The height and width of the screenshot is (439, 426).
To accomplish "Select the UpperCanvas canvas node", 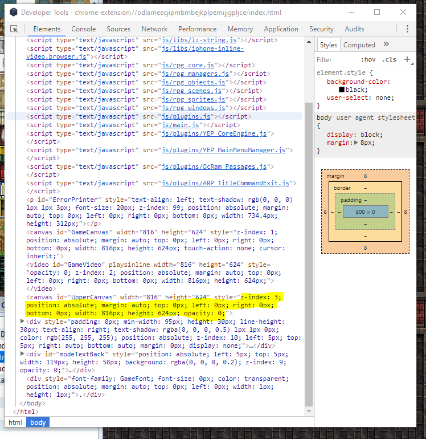I will (x=154, y=305).
